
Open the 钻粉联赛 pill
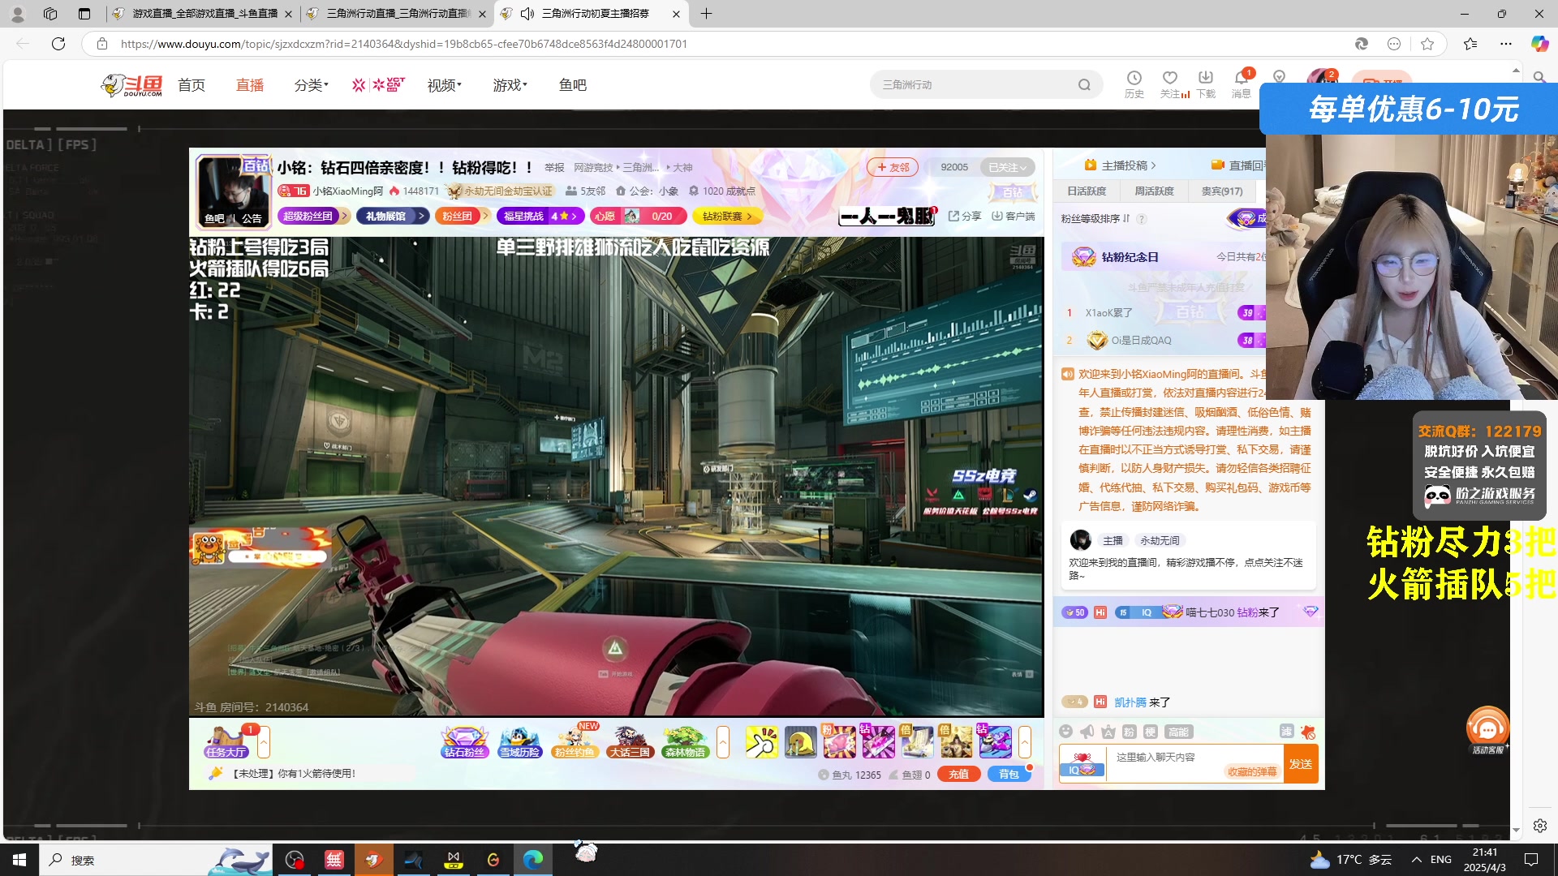[728, 216]
